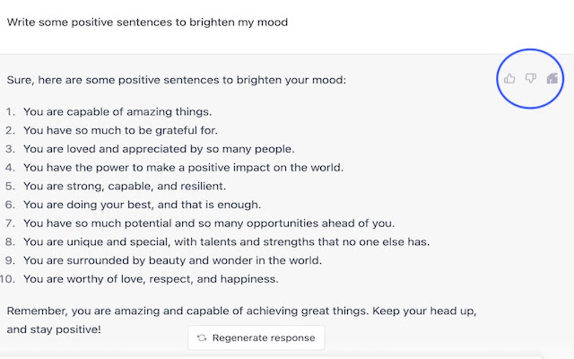Click the house-shaped icon beside thumbs down

point(552,78)
